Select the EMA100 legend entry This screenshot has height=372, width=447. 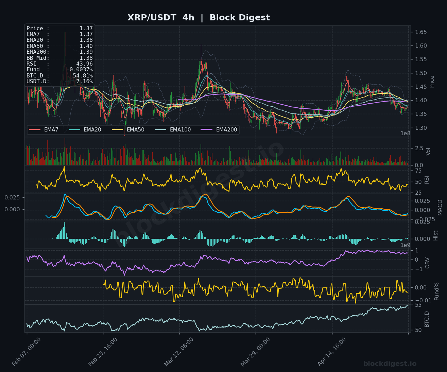coord(173,130)
